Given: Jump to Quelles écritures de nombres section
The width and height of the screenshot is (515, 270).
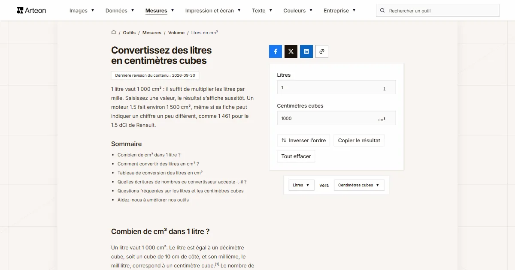Looking at the screenshot, I should pyautogui.click(x=182, y=182).
